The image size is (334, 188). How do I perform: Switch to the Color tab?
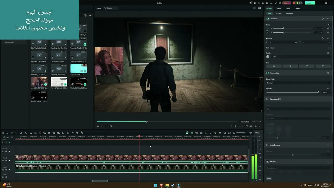(x=288, y=9)
